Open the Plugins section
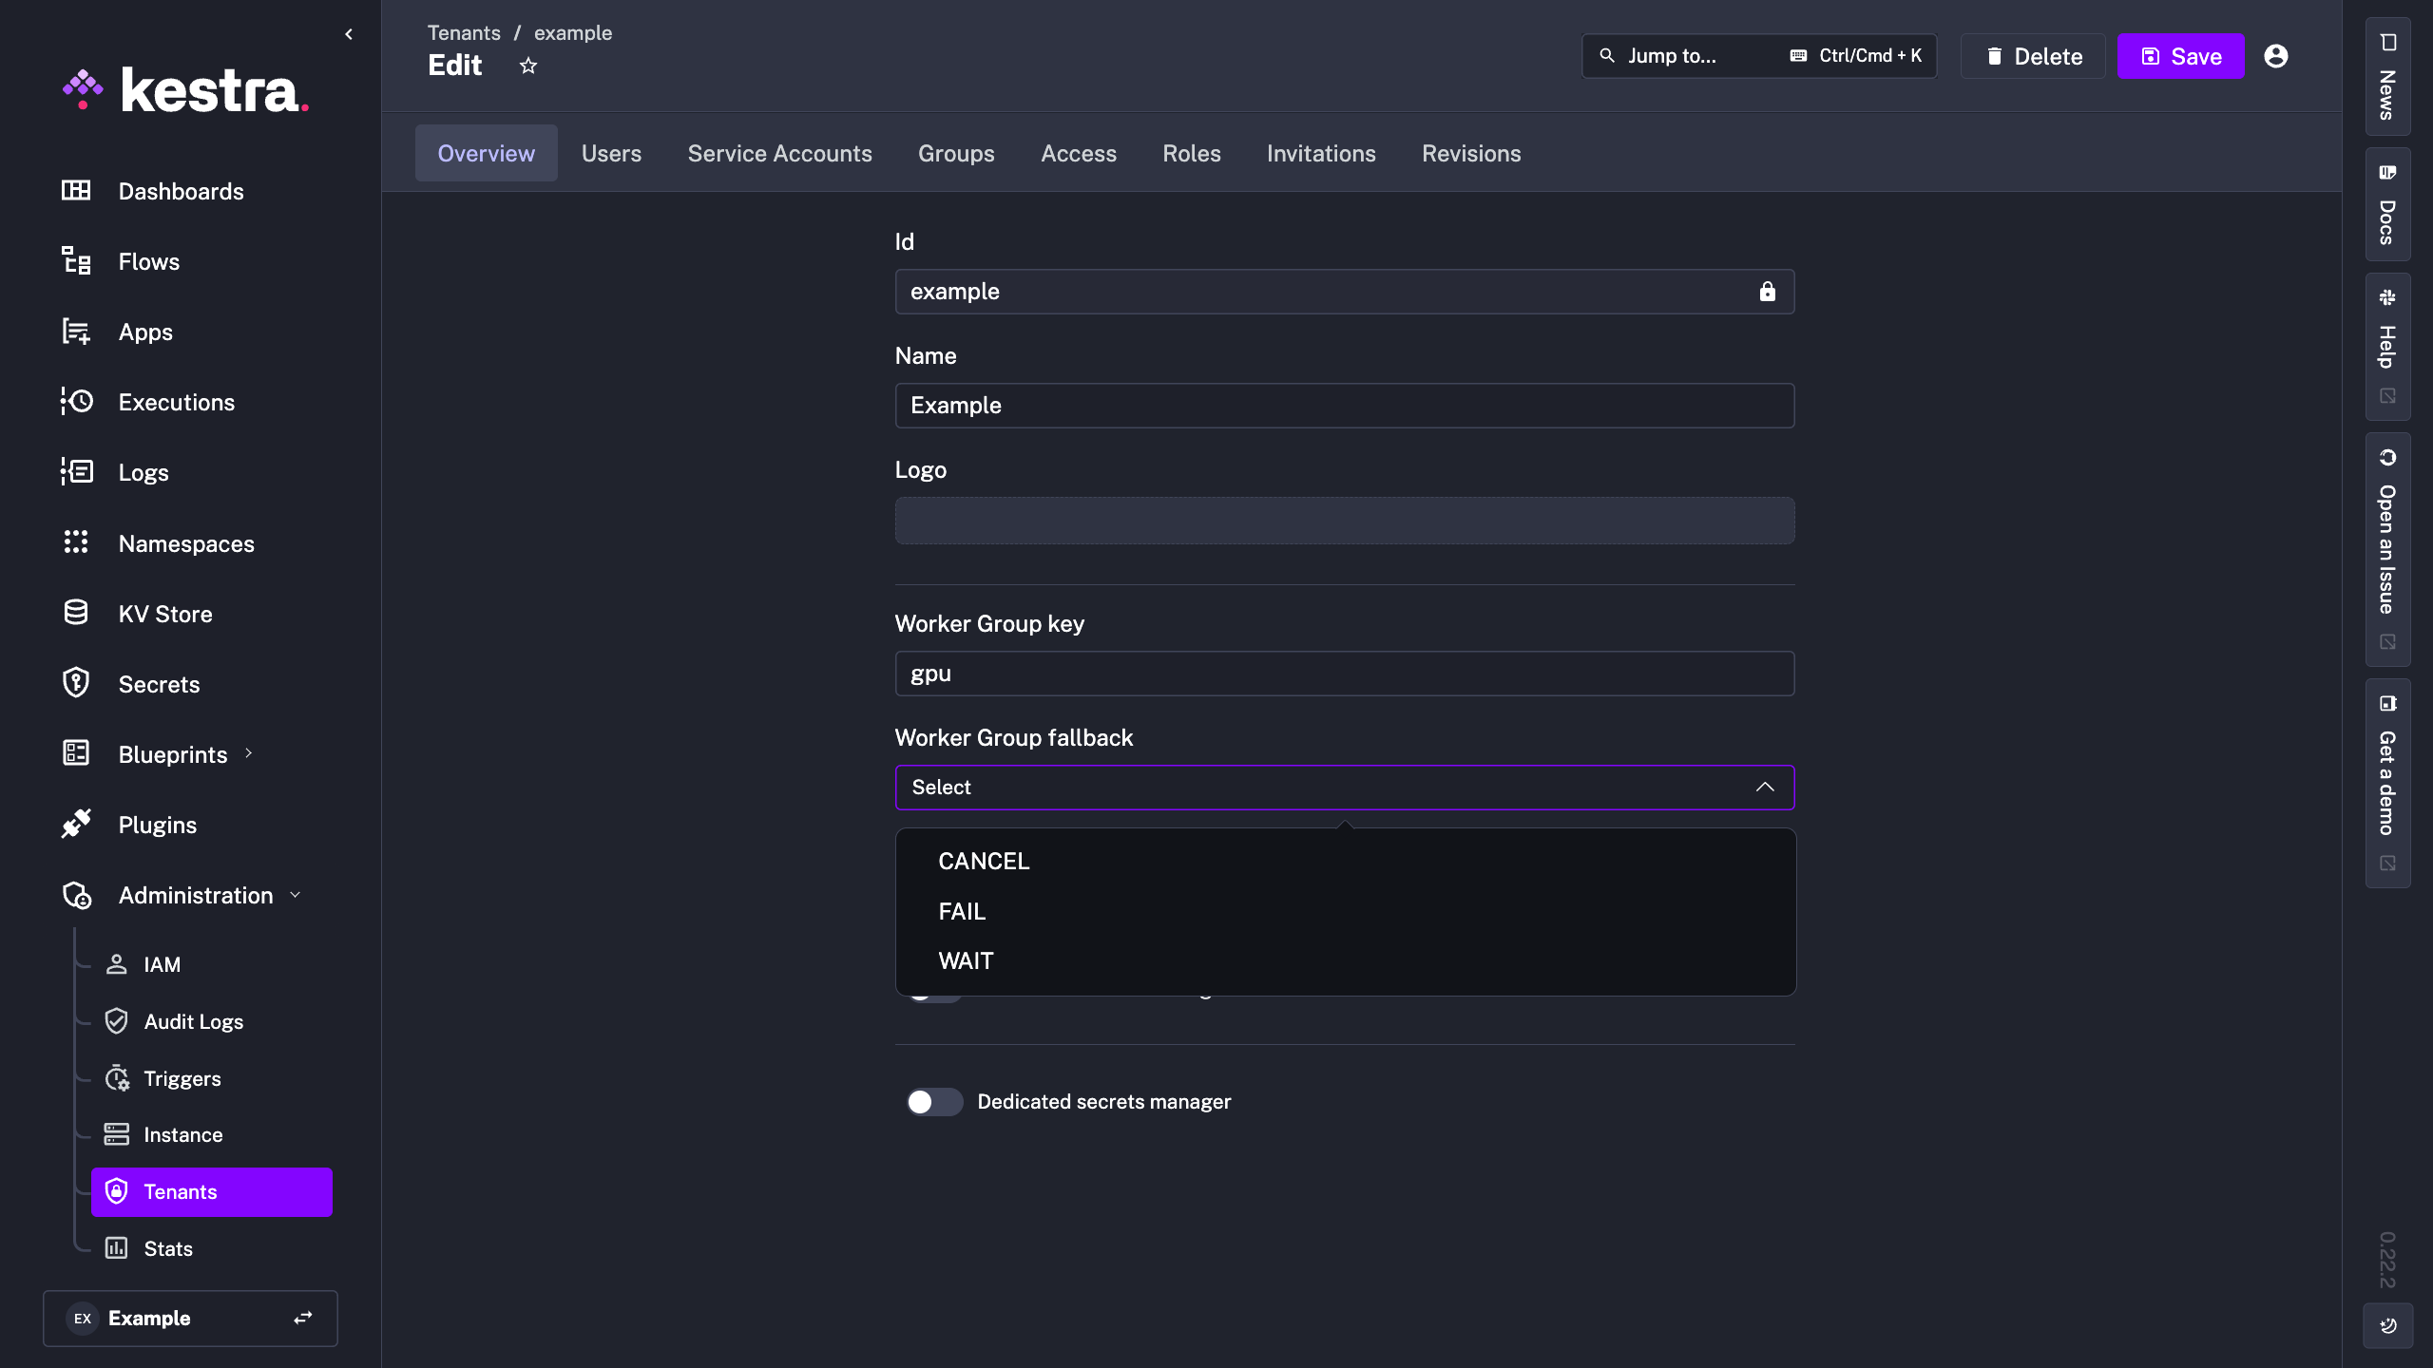This screenshot has height=1368, width=2433. coord(157,824)
